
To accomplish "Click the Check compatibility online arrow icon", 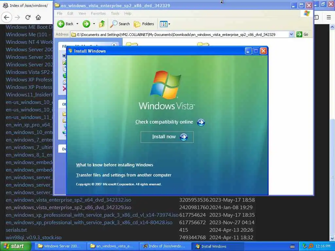I will tap(201, 122).
